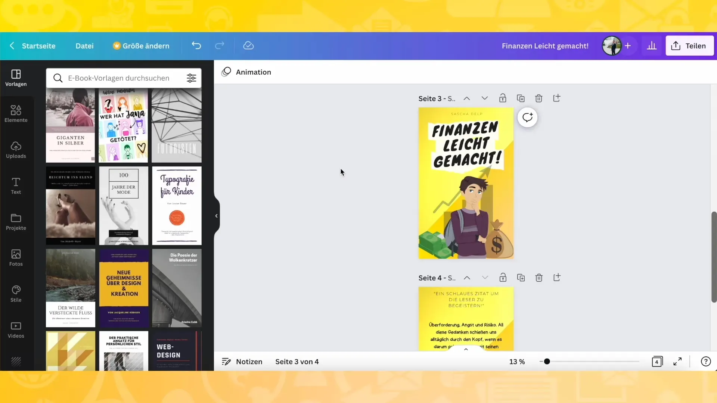This screenshot has height=403, width=717.
Task: Click the Animation tool icon
Action: coord(227,72)
